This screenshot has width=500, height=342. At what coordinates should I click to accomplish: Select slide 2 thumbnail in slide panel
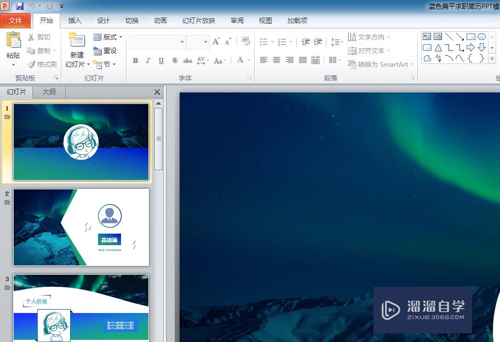pyautogui.click(x=81, y=227)
